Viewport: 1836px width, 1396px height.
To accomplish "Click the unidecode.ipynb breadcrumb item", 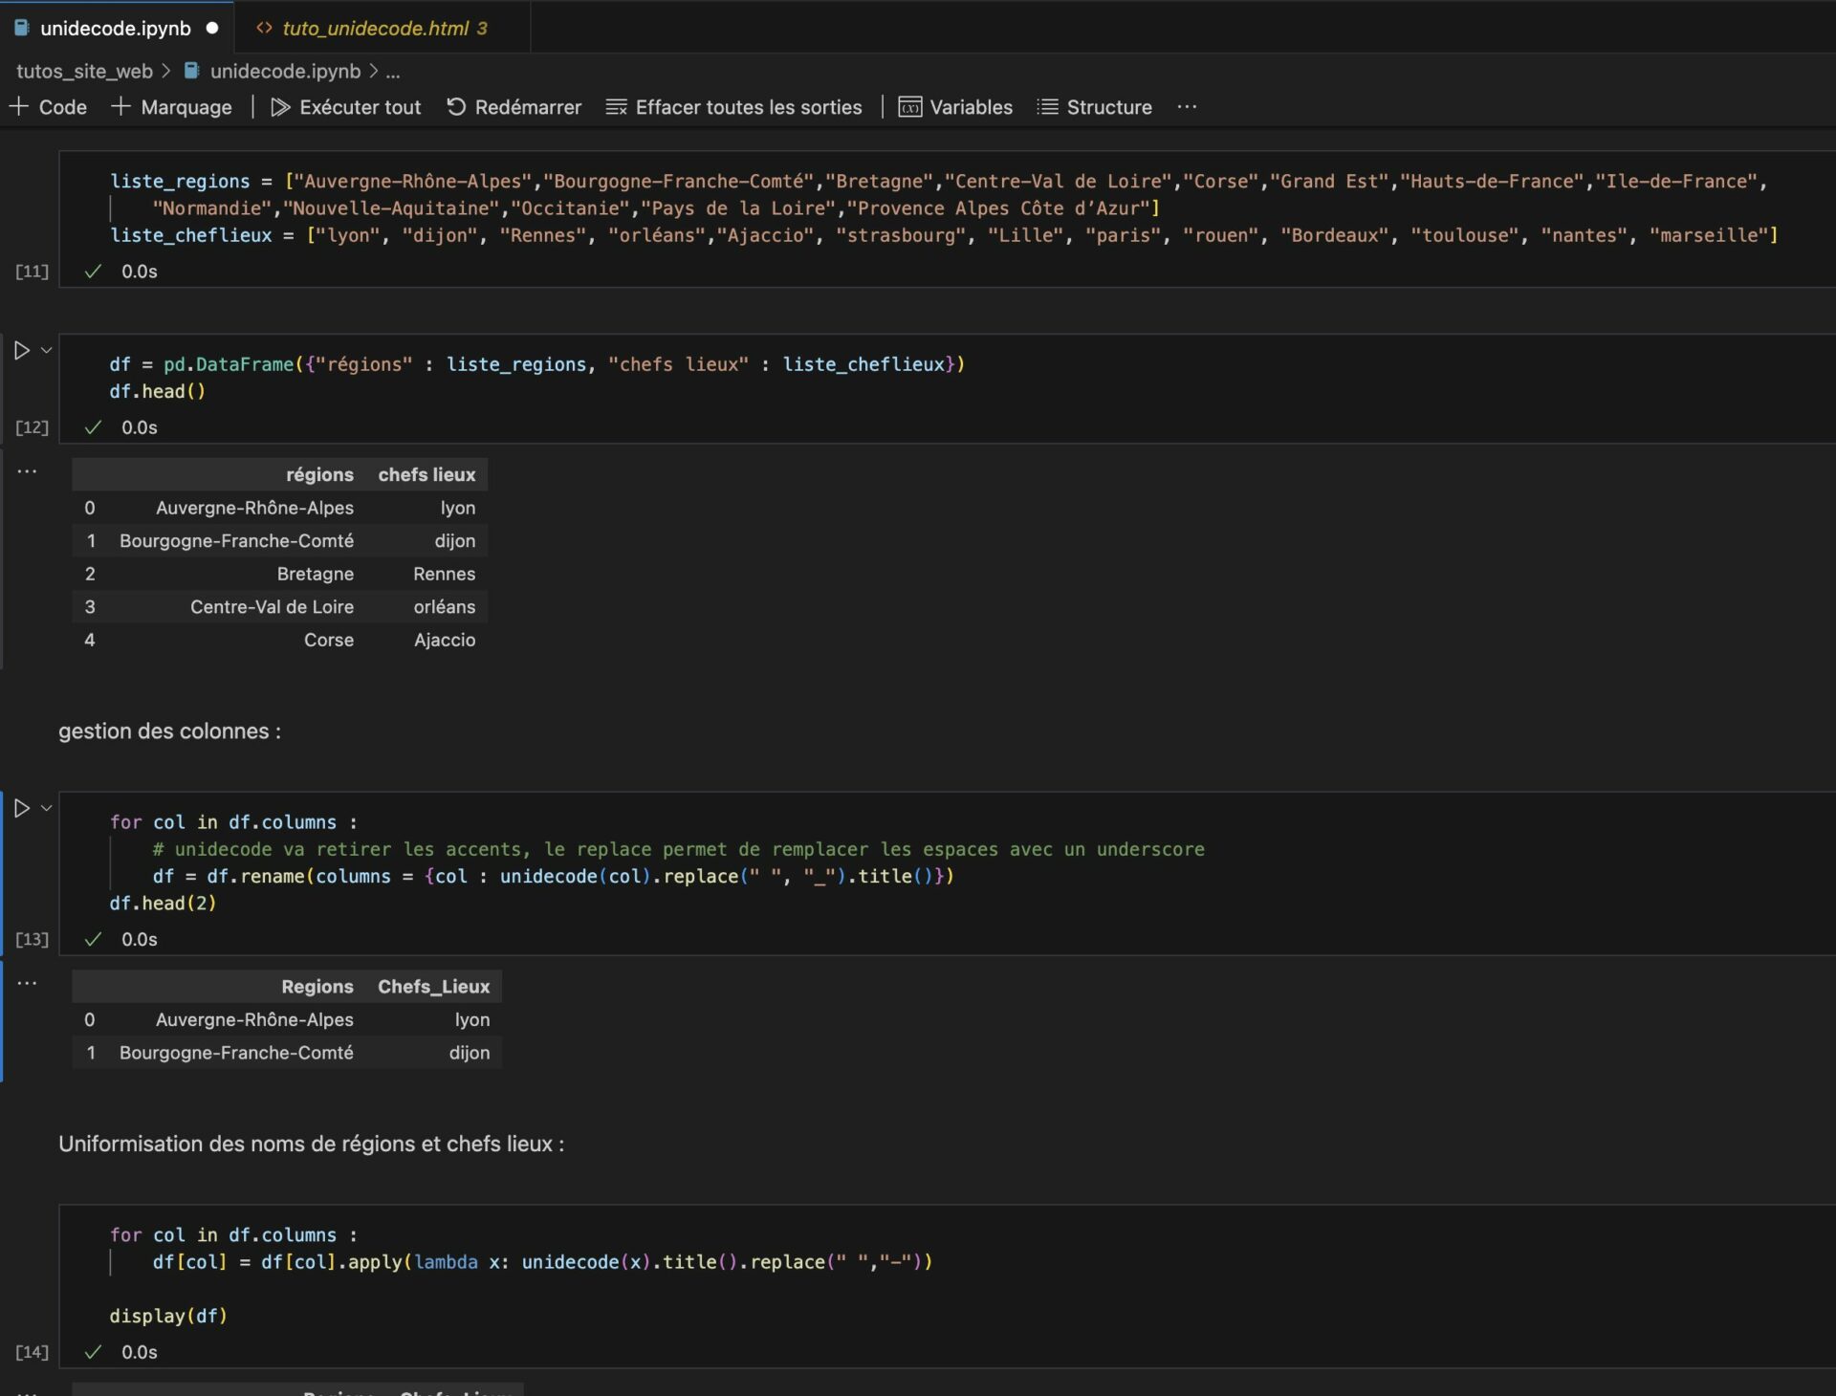I will point(284,72).
